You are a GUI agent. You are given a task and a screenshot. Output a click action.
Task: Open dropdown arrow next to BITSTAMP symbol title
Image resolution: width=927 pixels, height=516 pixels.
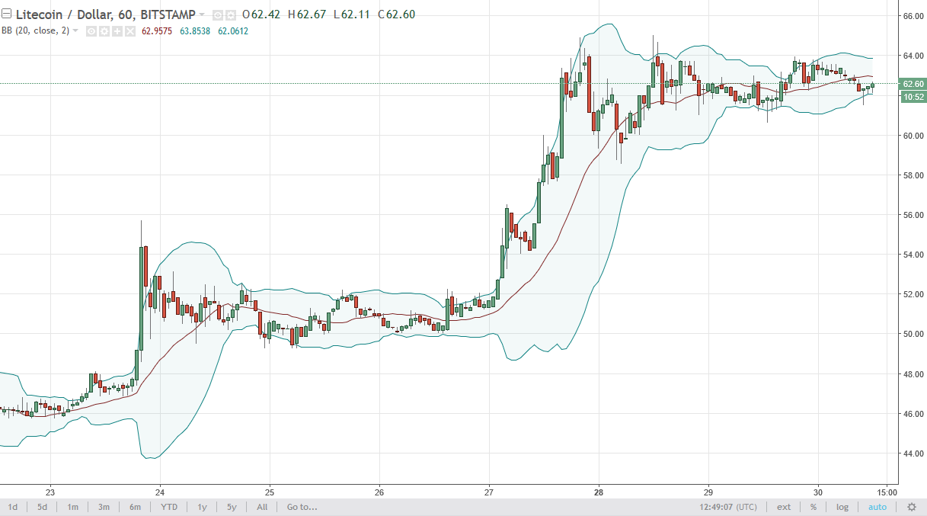click(202, 14)
